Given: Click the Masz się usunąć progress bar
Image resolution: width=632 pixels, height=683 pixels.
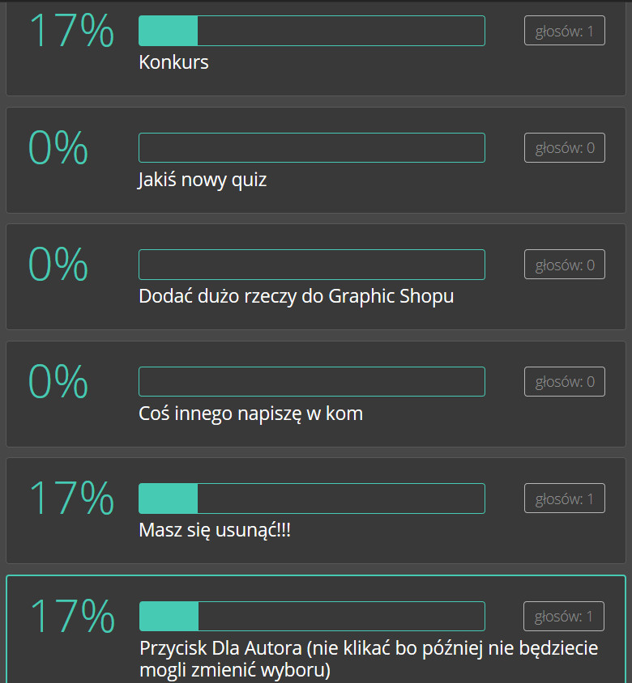Looking at the screenshot, I should point(312,498).
